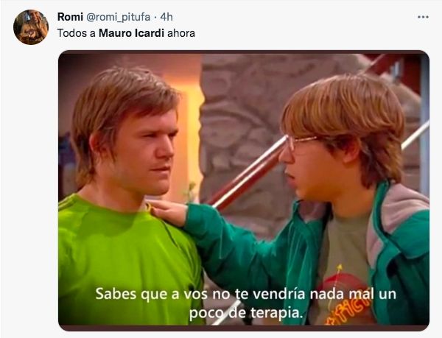Image resolution: width=442 pixels, height=338 pixels.
Task: Click Romi's round profile avatar
Action: pos(31,27)
